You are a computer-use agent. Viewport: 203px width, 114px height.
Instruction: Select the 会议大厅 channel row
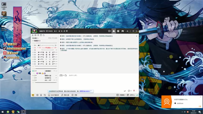click(x=45, y=80)
